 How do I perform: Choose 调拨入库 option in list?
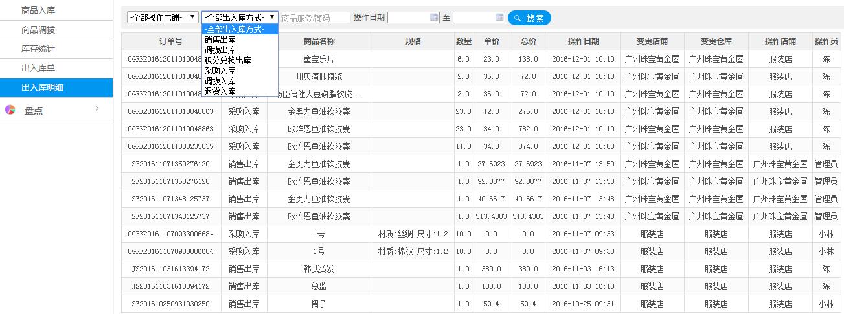(220, 81)
